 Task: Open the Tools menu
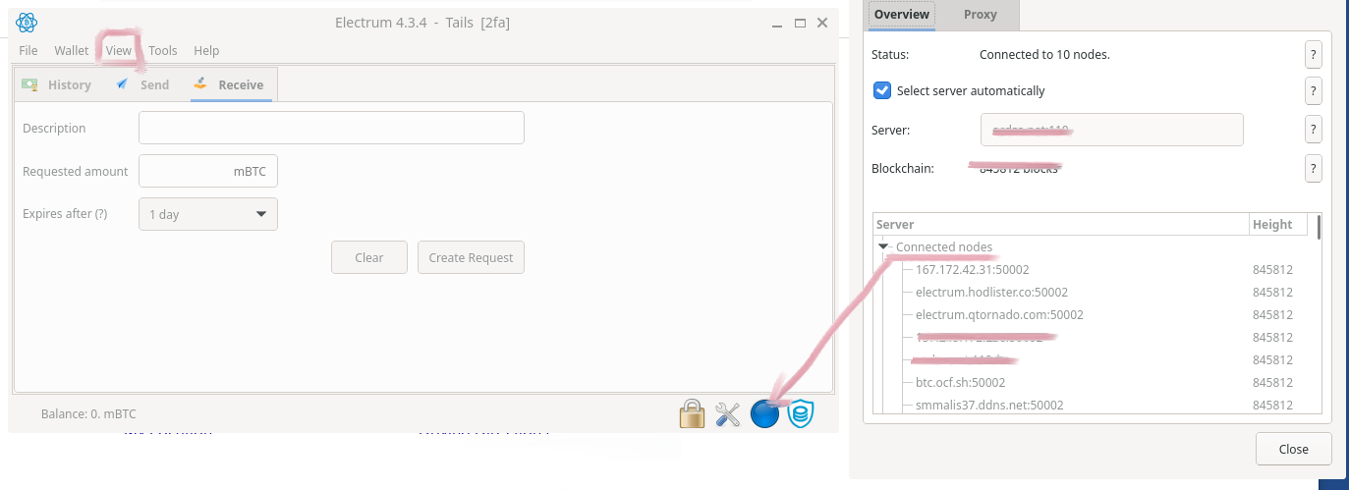163,50
